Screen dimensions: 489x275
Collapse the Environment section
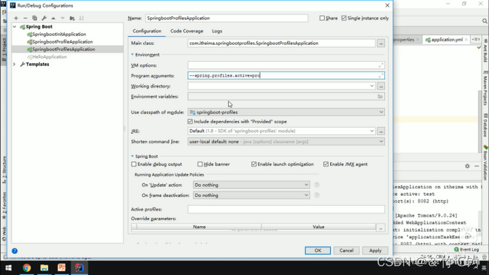132,54
